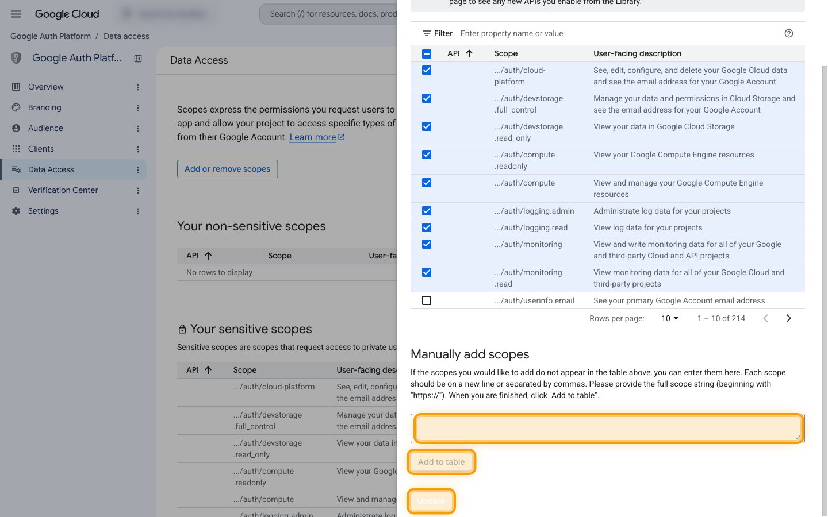The width and height of the screenshot is (828, 517).
Task: Click the Verification Center icon
Action: pyautogui.click(x=16, y=190)
